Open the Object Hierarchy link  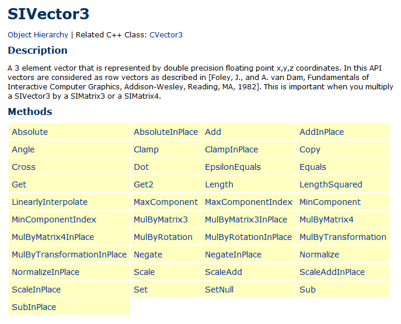click(38, 35)
